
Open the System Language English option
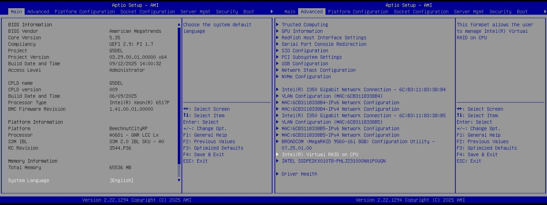coord(121,180)
